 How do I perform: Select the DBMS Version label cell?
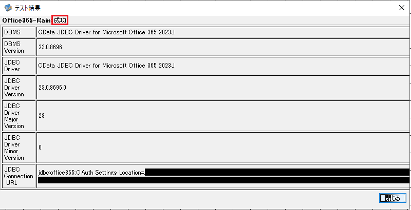[19, 47]
